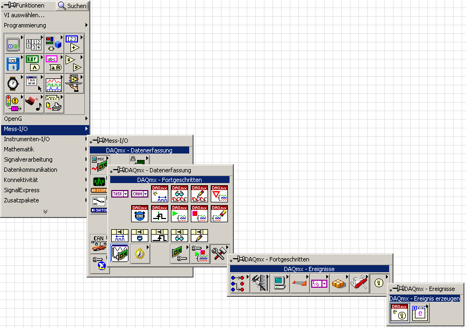Select the DAQmx Stop Task VI
Viewport: 466px width, 328px height.
click(x=199, y=214)
